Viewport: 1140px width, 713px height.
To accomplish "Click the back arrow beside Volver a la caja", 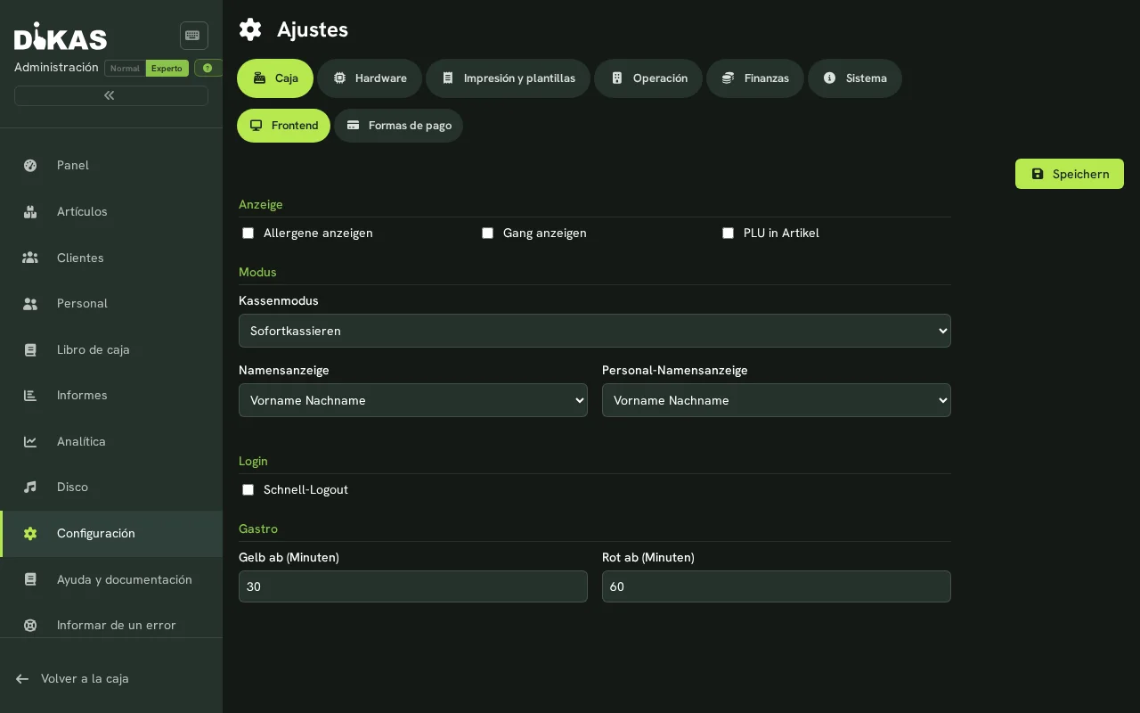I will coord(22,679).
